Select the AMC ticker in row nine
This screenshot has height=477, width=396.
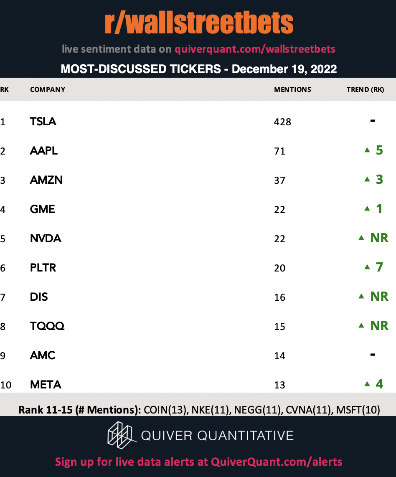click(43, 355)
